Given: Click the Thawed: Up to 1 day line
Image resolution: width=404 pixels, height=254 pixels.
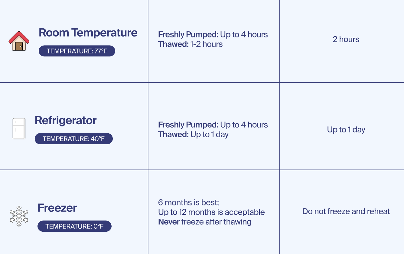Looking at the screenshot, I should tap(193, 135).
